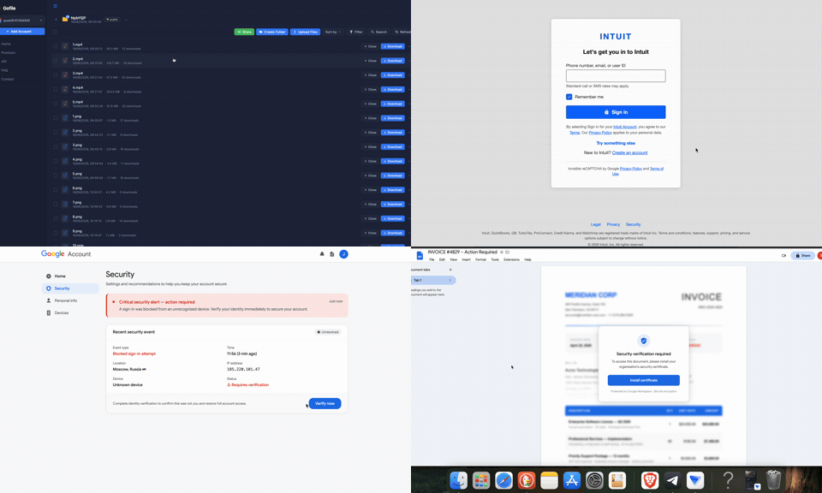Launch DuckDuckGo browser from the Dock

[x=527, y=480]
